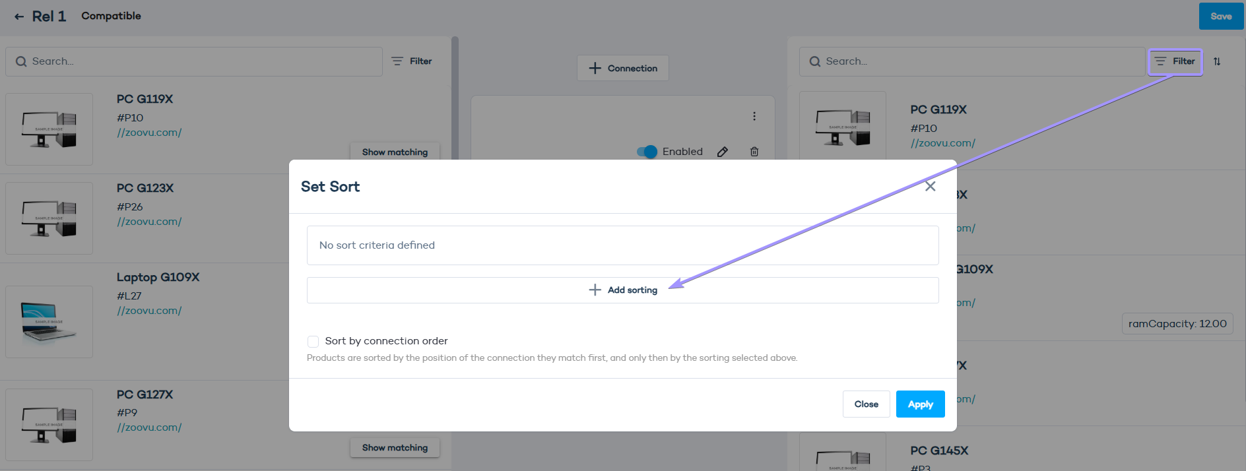Open the zoovu.com link under Laptop G109X
Image resolution: width=1246 pixels, height=471 pixels.
(x=149, y=311)
